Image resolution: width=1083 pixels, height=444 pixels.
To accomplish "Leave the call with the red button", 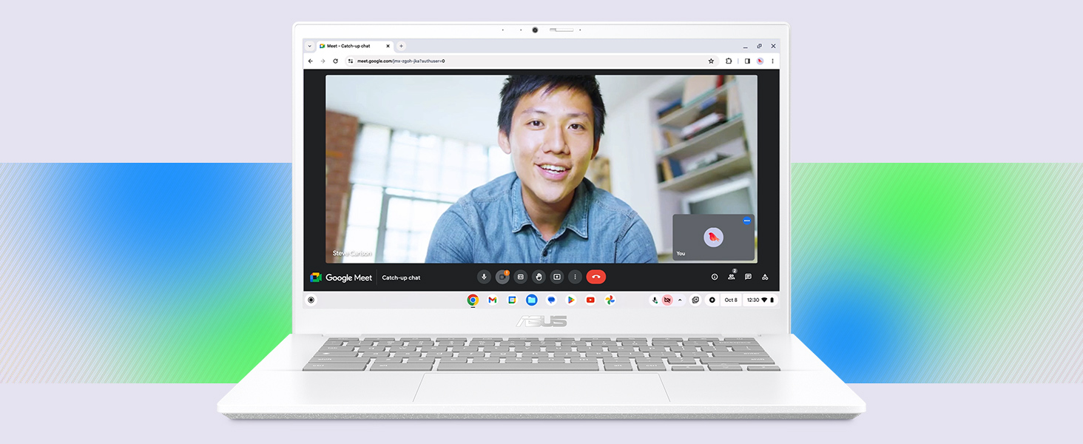I will tap(596, 277).
